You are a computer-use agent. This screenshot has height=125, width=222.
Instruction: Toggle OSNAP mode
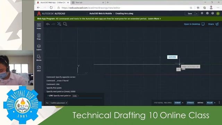tap(177, 103)
